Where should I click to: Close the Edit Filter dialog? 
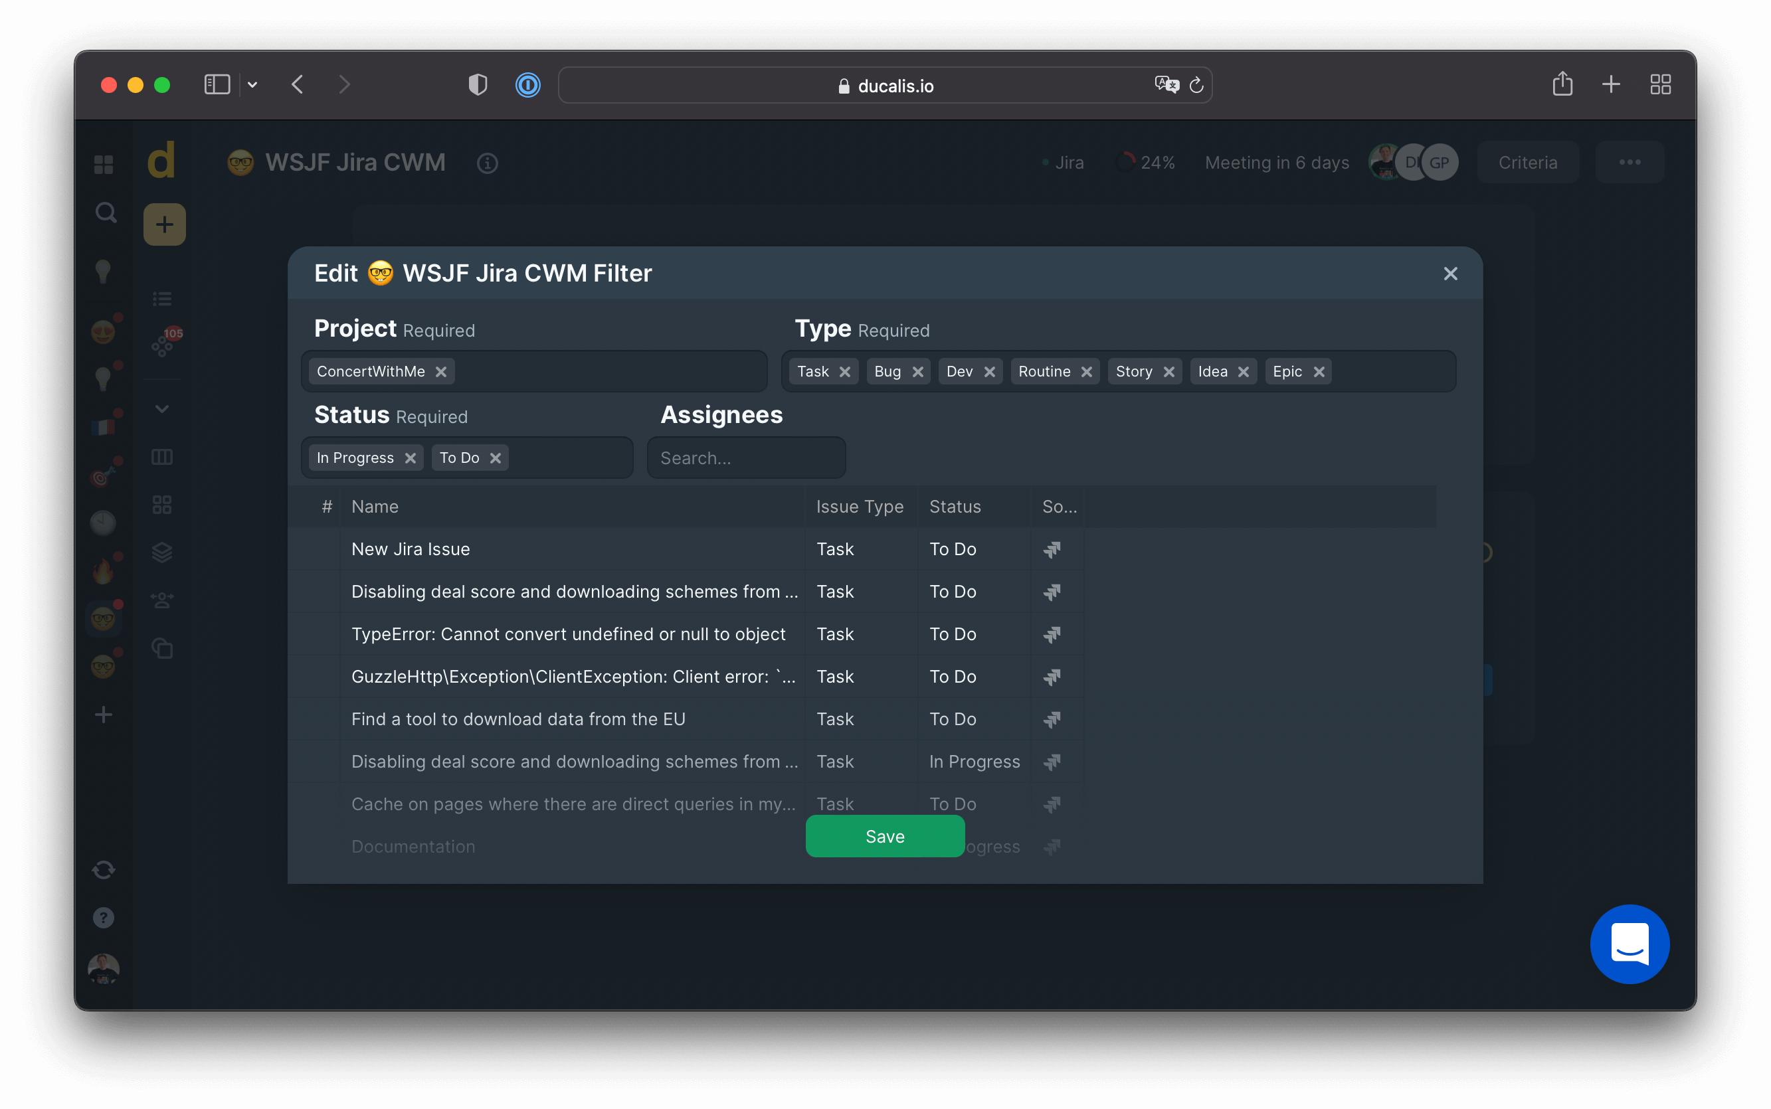click(x=1450, y=274)
